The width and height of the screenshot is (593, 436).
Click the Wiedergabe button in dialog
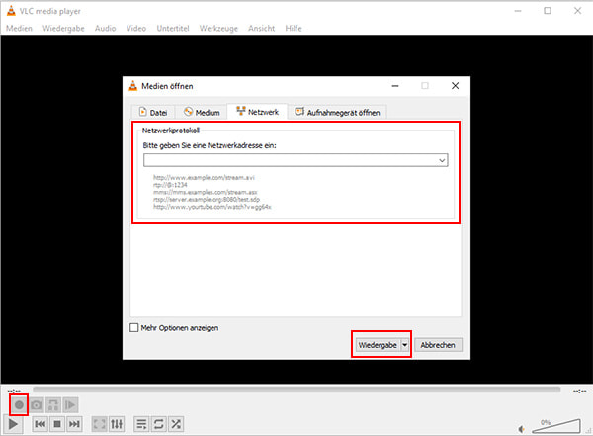coord(378,345)
